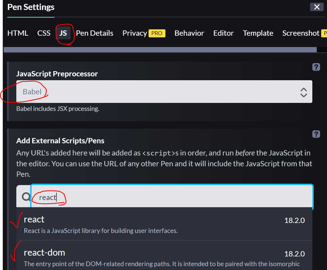Click the preprocessor dropdown up-down arrows
The height and width of the screenshot is (270, 327).
coord(303,92)
